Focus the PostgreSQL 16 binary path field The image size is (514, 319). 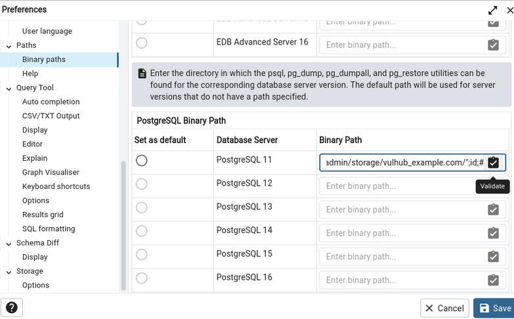(x=412, y=280)
